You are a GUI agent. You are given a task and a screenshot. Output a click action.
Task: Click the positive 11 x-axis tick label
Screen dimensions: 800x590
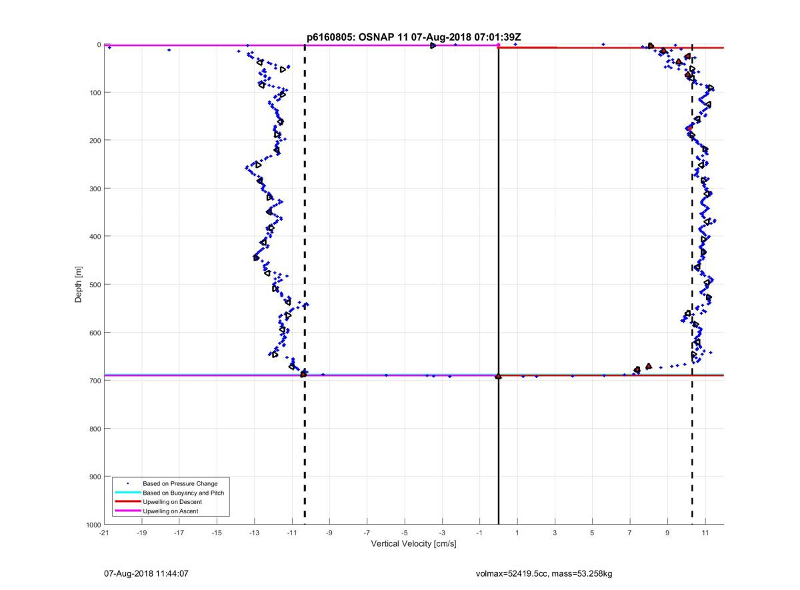pos(705,533)
